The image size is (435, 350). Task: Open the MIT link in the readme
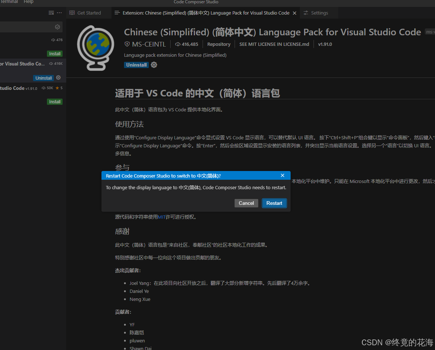click(x=161, y=217)
